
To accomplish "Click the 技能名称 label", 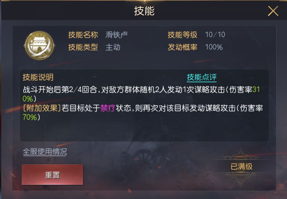I will [83, 35].
